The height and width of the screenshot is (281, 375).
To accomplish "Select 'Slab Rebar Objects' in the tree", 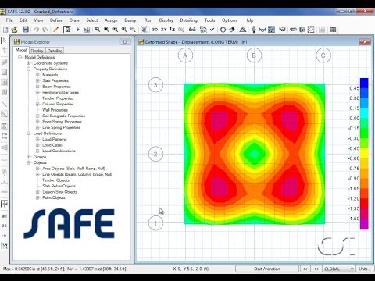I will [x=59, y=186].
